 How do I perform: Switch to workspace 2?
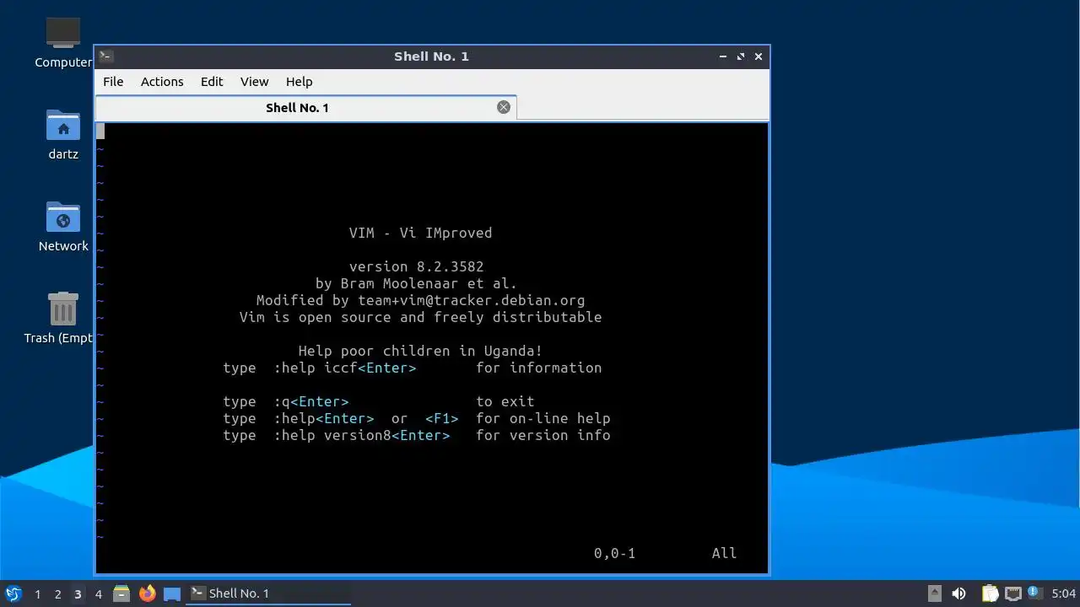[x=57, y=594]
